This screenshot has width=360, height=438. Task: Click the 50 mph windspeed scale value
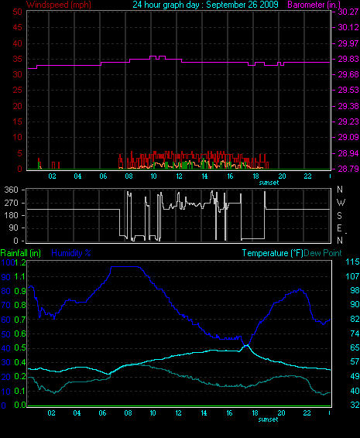pos(17,12)
